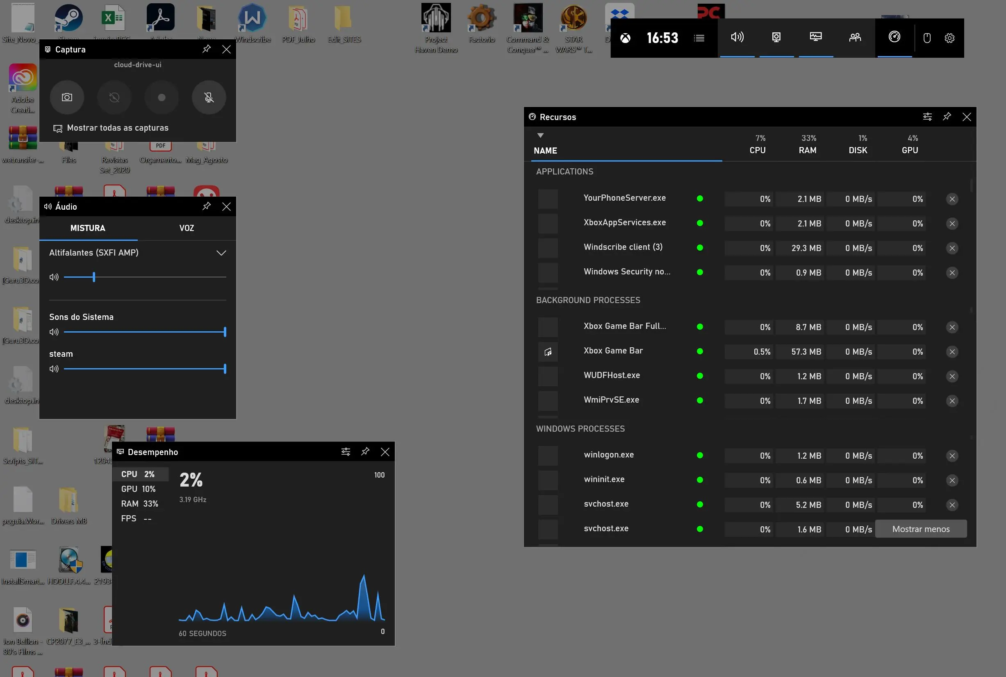The height and width of the screenshot is (677, 1006).
Task: Open Recursos widget options icon
Action: [927, 117]
